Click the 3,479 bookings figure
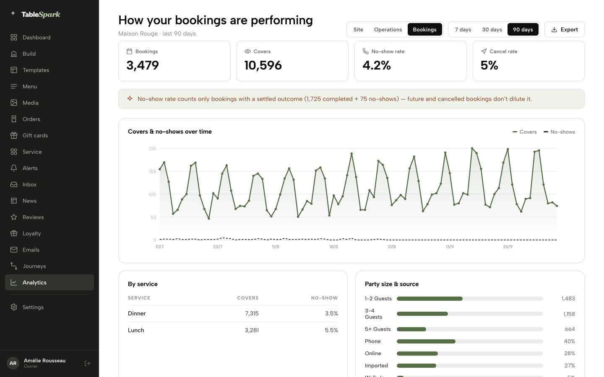Viewport: 604px width, 377px height. click(143, 65)
